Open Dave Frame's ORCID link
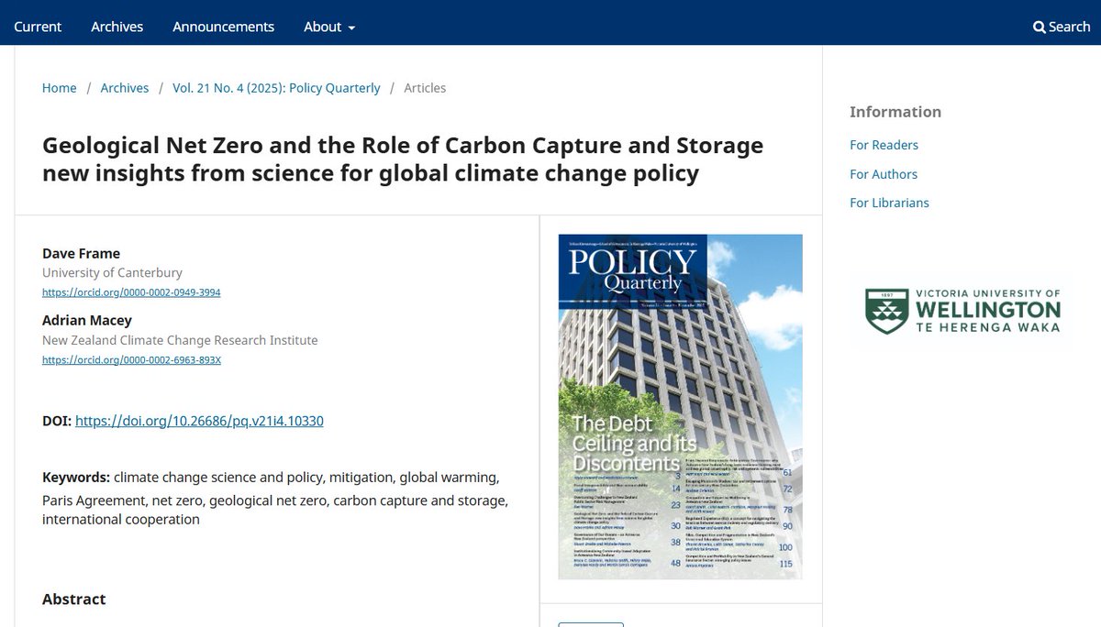The width and height of the screenshot is (1101, 627). point(131,292)
